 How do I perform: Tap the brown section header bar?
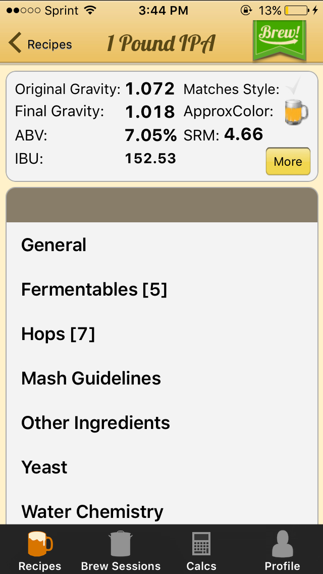click(x=161, y=205)
